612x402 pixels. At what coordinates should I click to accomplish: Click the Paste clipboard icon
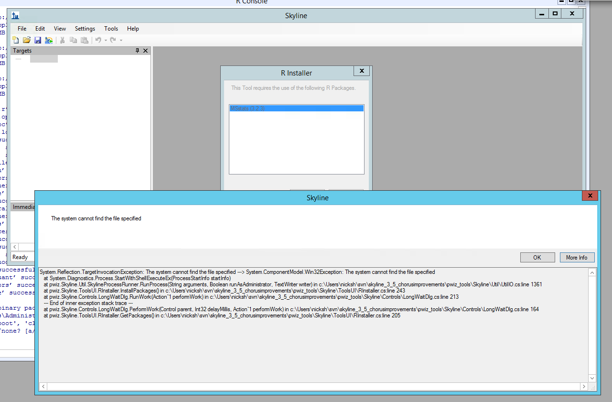pos(84,41)
